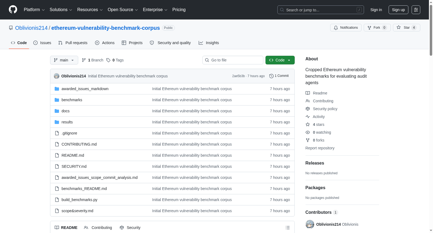Image resolution: width=433 pixels, height=233 pixels.
Task: Open Oblivionis214 owner profile link
Action: click(x=31, y=28)
